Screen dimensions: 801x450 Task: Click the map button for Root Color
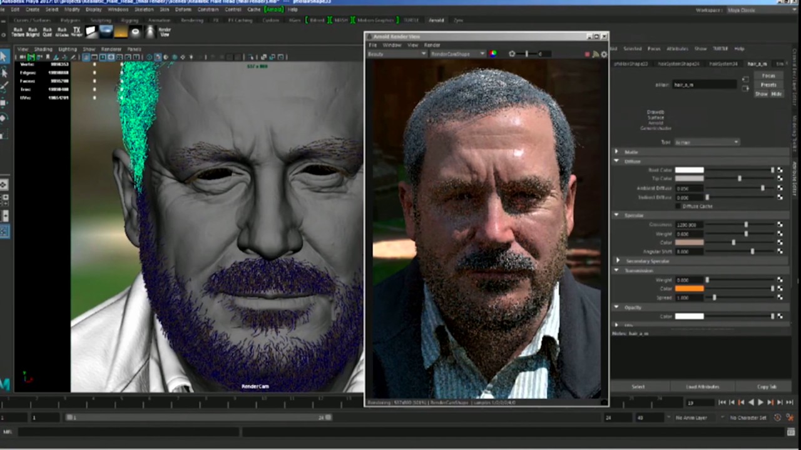(x=780, y=170)
